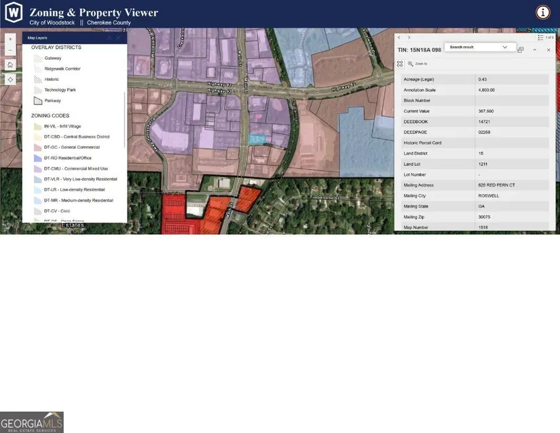560x433 pixels.
Task: Open the info icon in header
Action: click(543, 12)
